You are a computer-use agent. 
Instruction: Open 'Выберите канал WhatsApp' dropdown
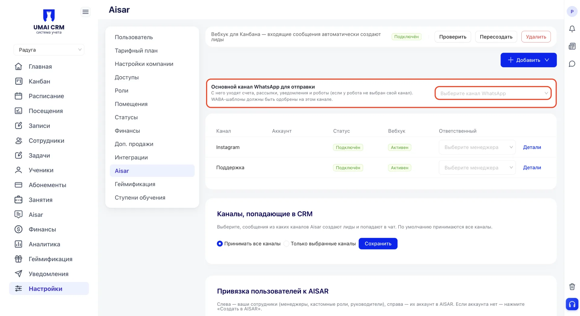click(493, 93)
